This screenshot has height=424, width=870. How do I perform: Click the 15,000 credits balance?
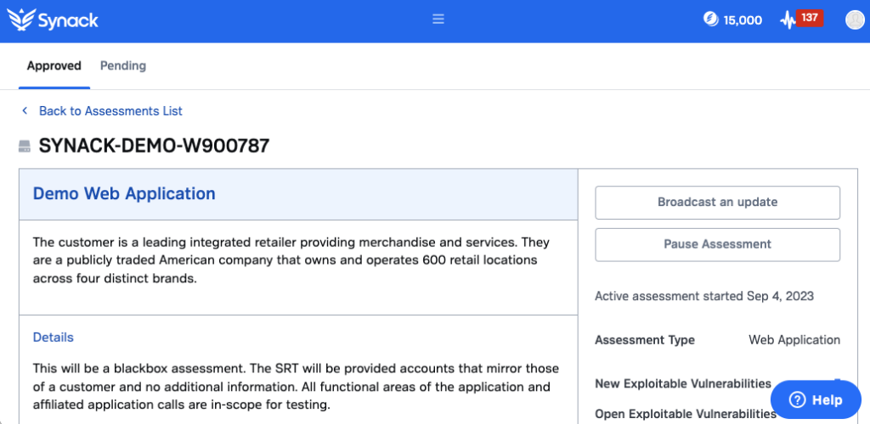click(743, 20)
